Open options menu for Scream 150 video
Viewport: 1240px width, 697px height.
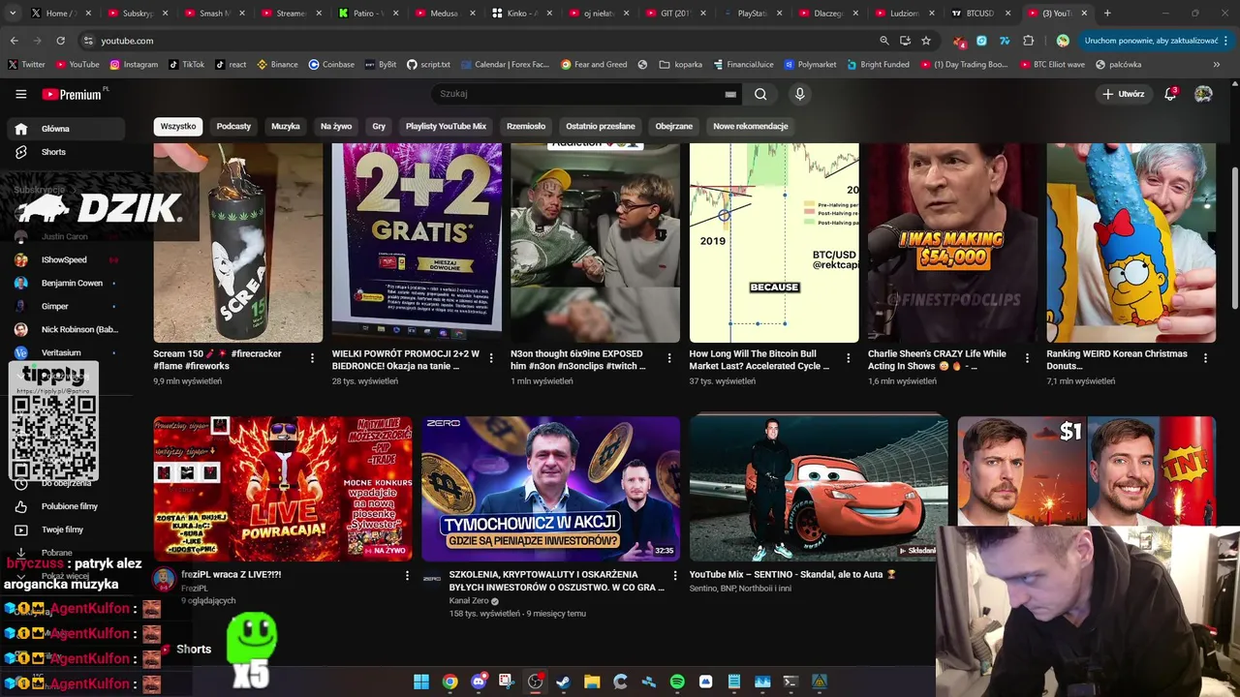[x=312, y=358]
